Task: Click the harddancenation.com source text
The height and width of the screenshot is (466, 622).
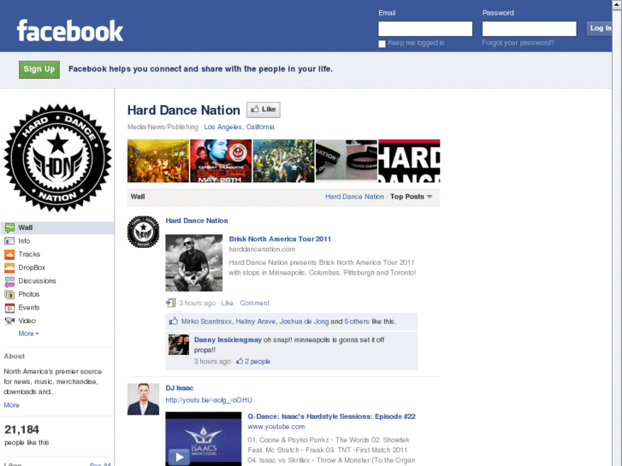Action: 262,250
